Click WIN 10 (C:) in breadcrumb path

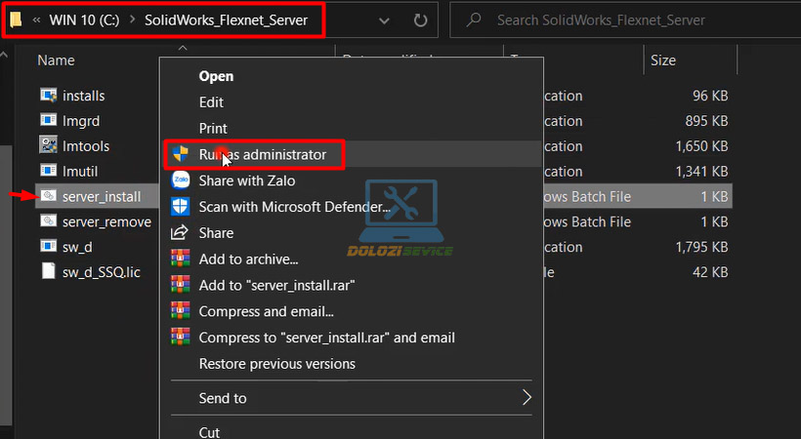coord(84,20)
